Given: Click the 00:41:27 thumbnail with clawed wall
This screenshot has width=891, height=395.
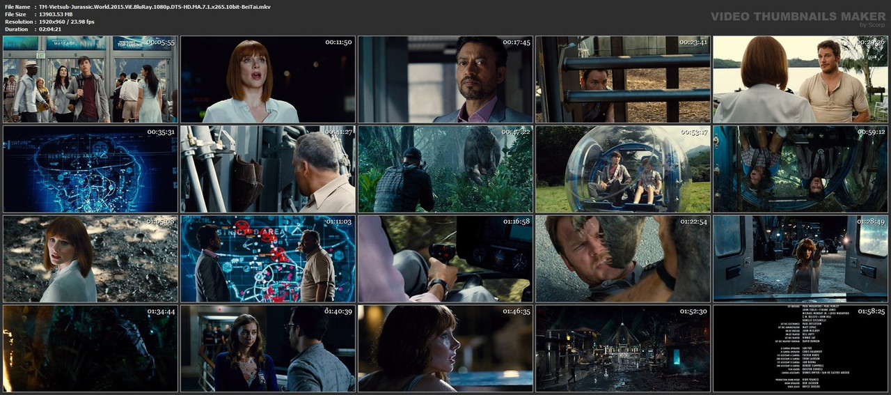Looking at the screenshot, I should [x=268, y=169].
